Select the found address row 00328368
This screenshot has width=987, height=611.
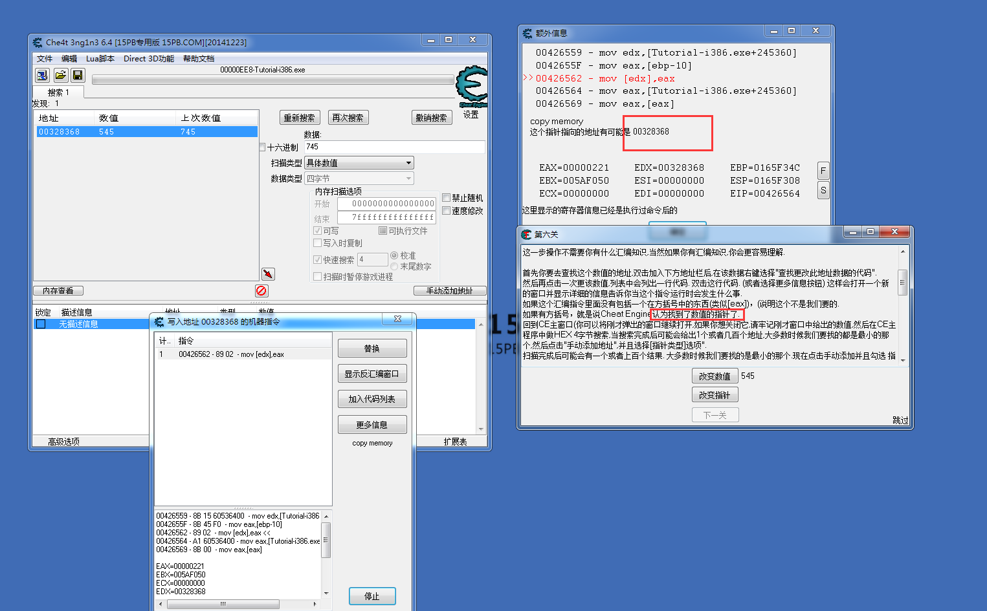[x=146, y=132]
